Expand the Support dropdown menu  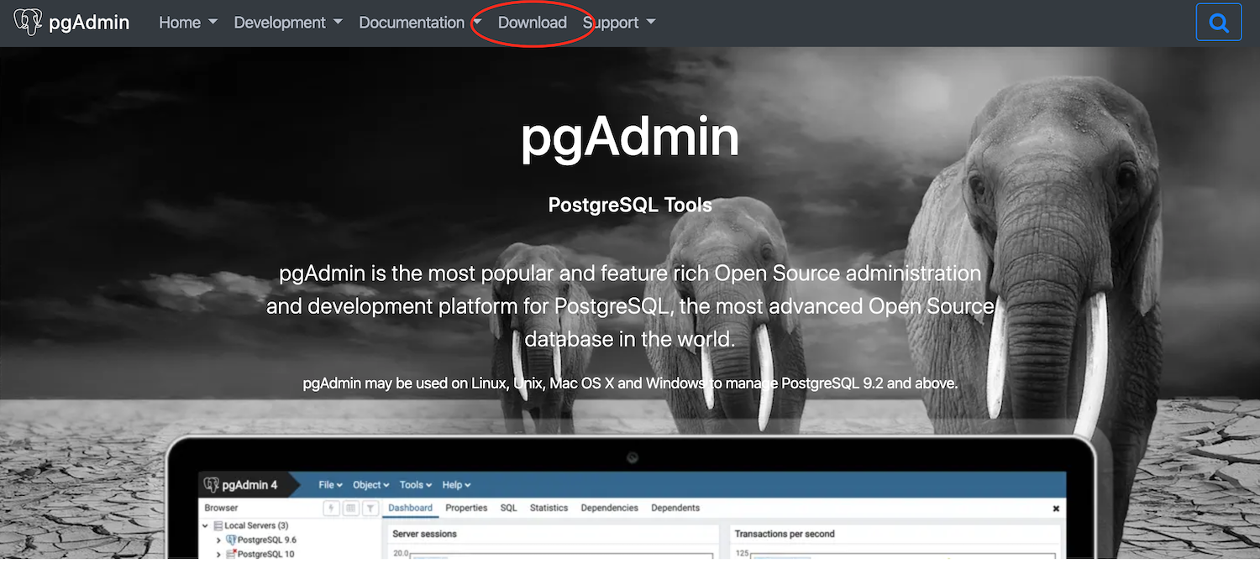pyautogui.click(x=619, y=23)
